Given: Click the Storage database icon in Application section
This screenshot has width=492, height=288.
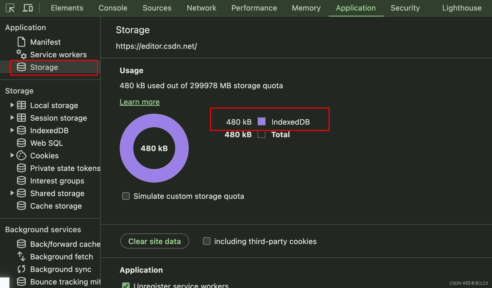Looking at the screenshot, I should (21, 67).
